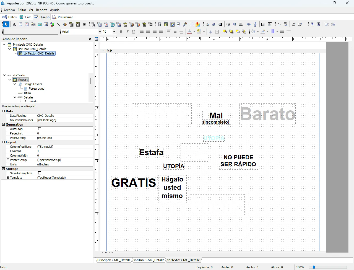Center-align the selected text
Image resolution: width=354 pixels, height=270 pixels.
coord(148,32)
